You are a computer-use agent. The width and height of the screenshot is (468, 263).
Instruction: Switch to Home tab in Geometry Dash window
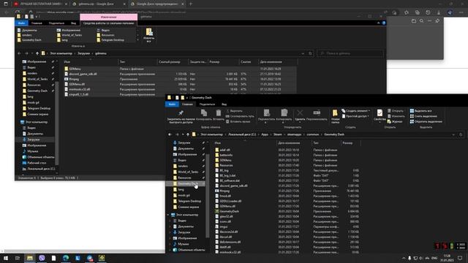[187, 104]
